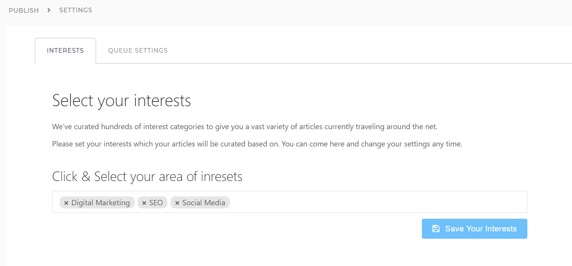
Task: Remove the SEO interest tag
Action: click(144, 203)
